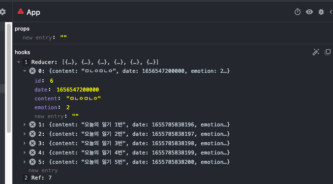This screenshot has height=184, width=333.
Task: Delete item 4 '오늘의 일기 4번' X icon
Action: [32, 153]
